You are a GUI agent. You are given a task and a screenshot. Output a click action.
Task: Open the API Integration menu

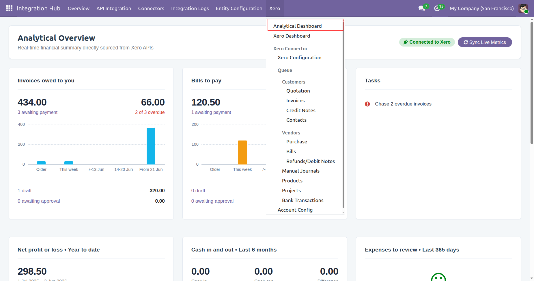(x=114, y=8)
